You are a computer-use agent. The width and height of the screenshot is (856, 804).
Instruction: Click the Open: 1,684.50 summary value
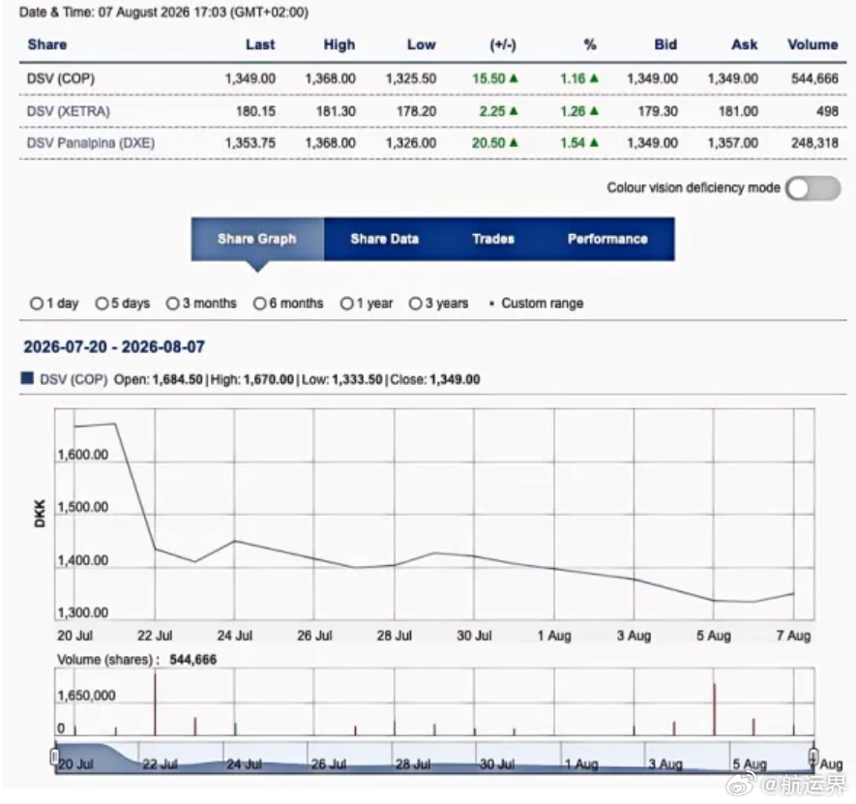[159, 379]
